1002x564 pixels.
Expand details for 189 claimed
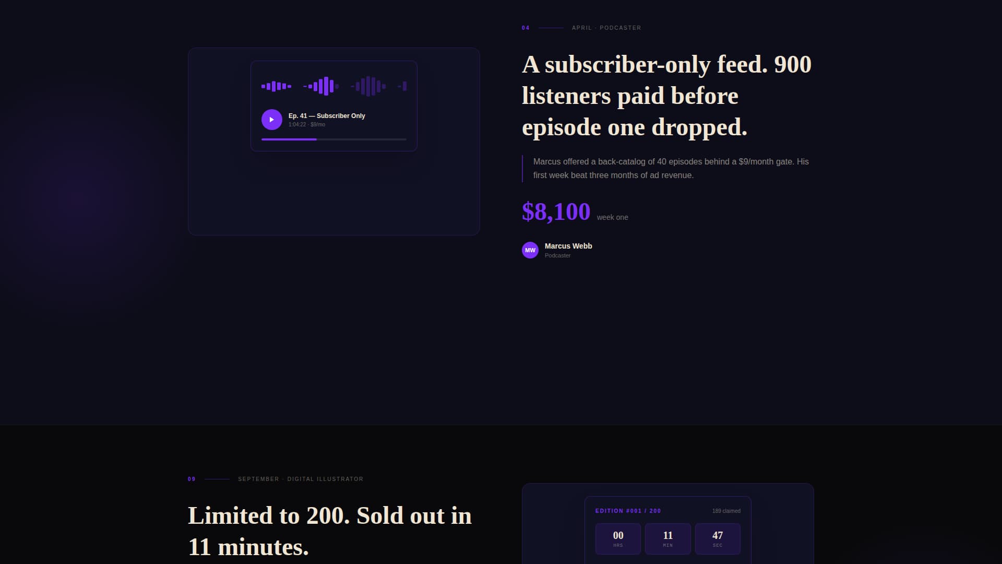pyautogui.click(x=726, y=511)
